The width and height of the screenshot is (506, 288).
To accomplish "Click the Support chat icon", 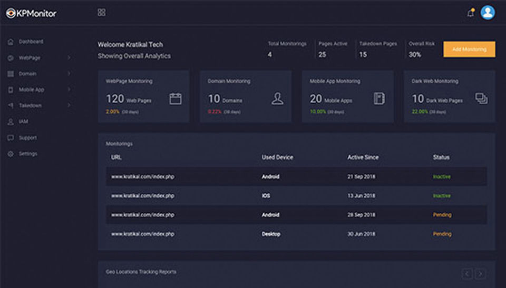I will (11, 138).
